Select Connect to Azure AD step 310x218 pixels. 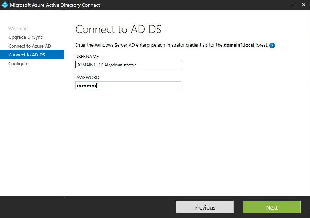[x=30, y=46]
